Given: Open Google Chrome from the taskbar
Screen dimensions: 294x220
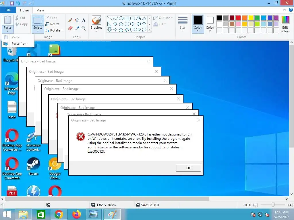Looking at the screenshot, I should 59,214.
